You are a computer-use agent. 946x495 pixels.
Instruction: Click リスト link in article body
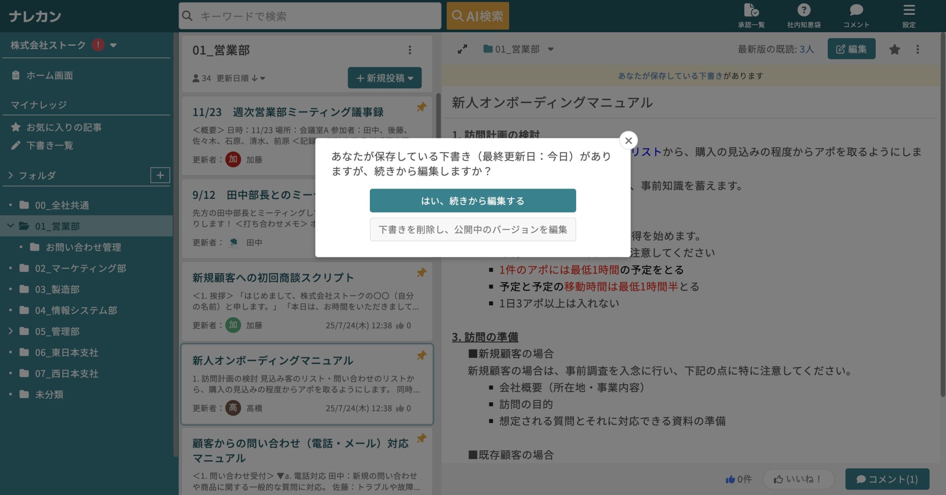pos(646,152)
